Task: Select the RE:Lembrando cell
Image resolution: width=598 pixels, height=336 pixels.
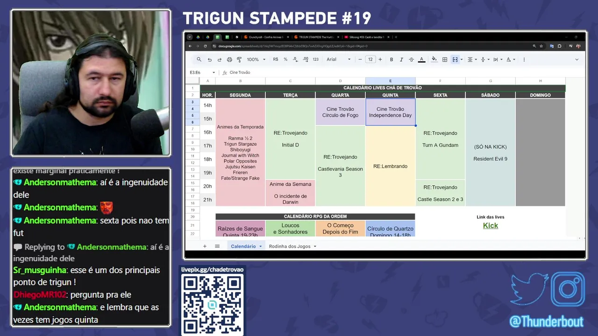Action: 390,166
